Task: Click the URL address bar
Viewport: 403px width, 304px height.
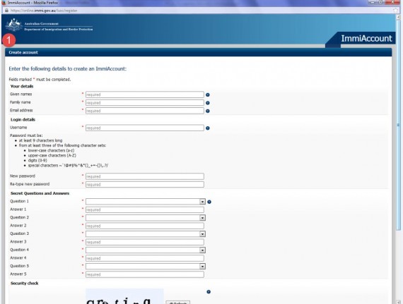Action: click(x=201, y=11)
